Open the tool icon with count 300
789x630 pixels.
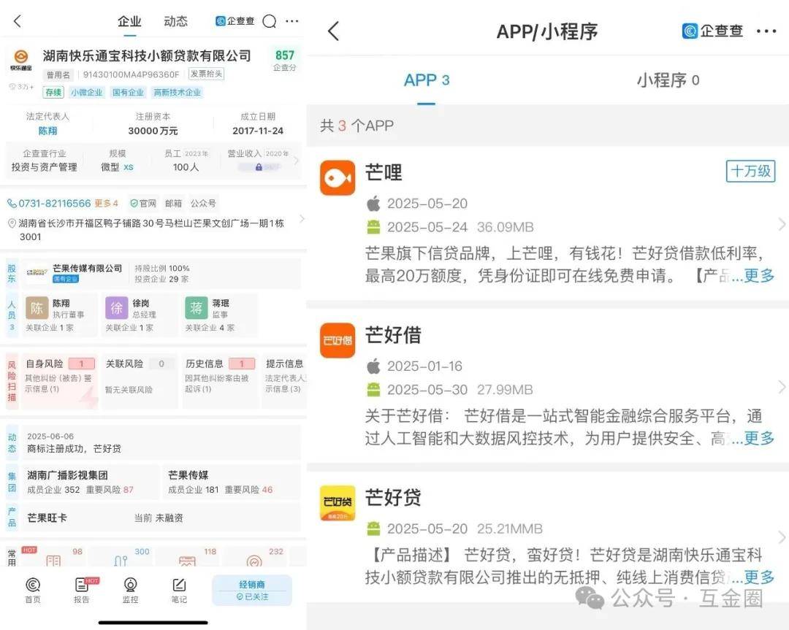(121, 559)
